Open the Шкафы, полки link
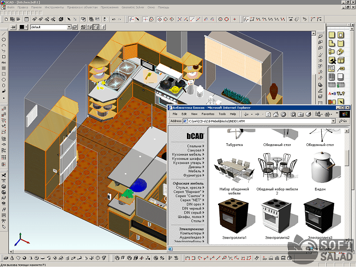356x267 pixels. (190, 217)
